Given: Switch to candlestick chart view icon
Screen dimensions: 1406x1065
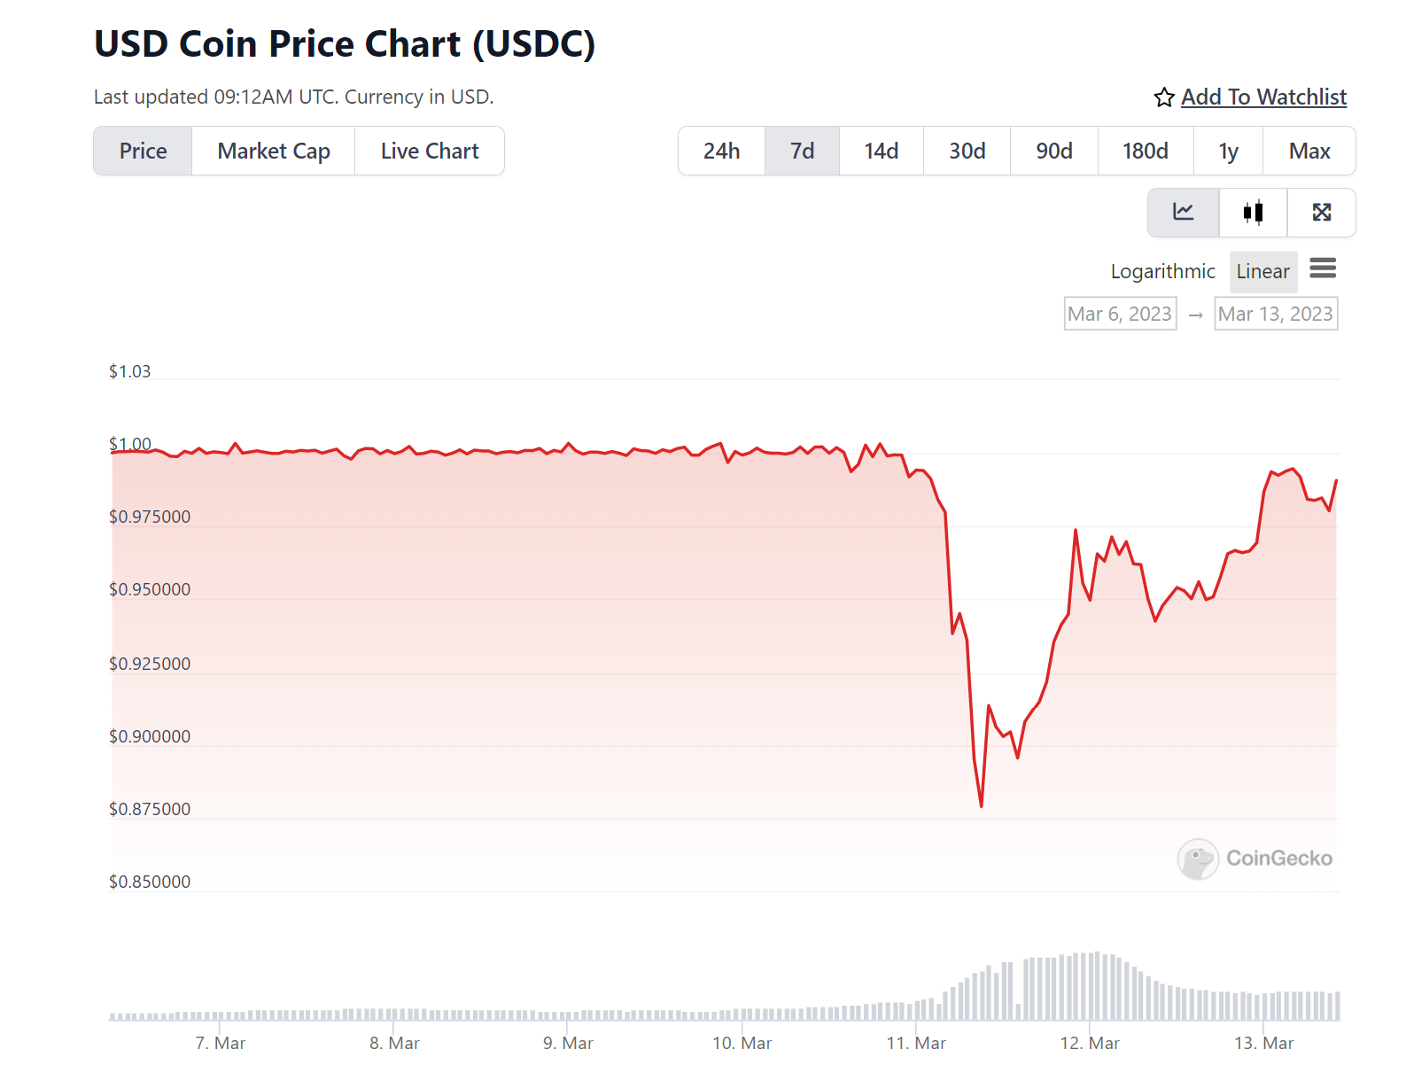Looking at the screenshot, I should pyautogui.click(x=1253, y=213).
